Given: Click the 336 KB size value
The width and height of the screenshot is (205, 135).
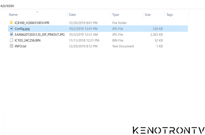Looking at the screenshot, I should click(158, 29).
